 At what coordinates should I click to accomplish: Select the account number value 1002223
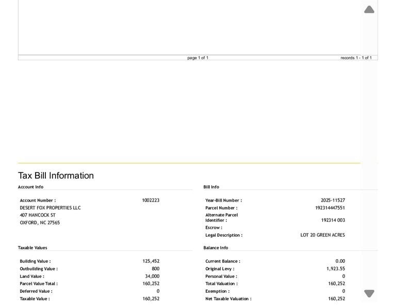151,200
